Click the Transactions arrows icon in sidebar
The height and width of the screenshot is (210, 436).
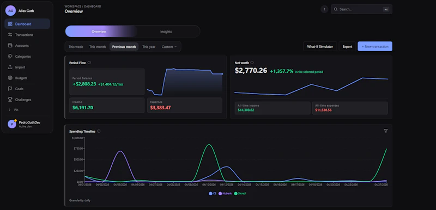click(10, 35)
